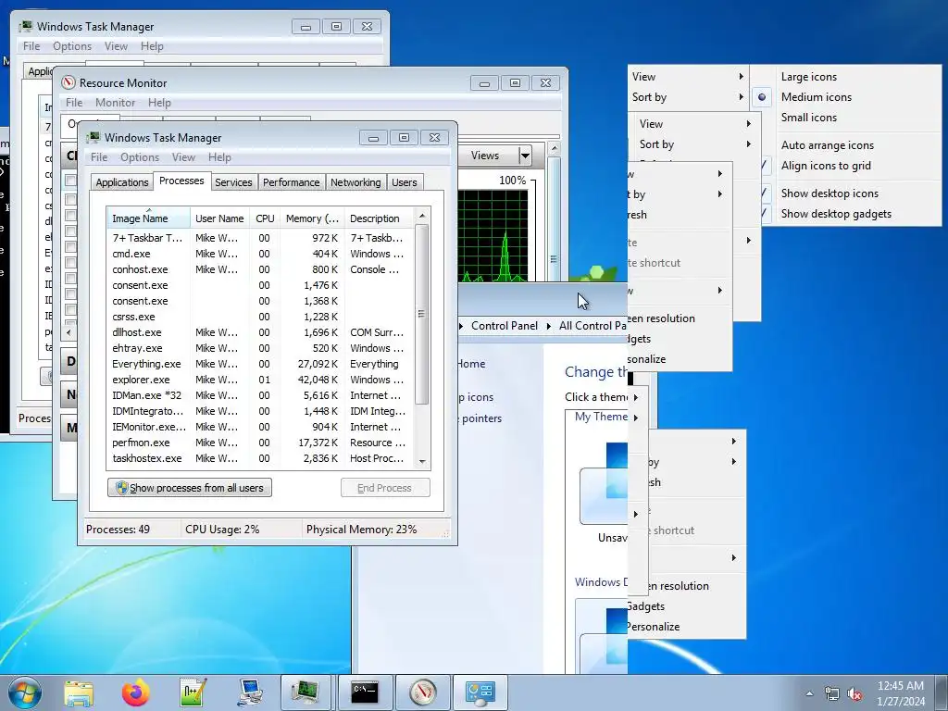
Task: Open the Users tab
Action: pyautogui.click(x=404, y=182)
